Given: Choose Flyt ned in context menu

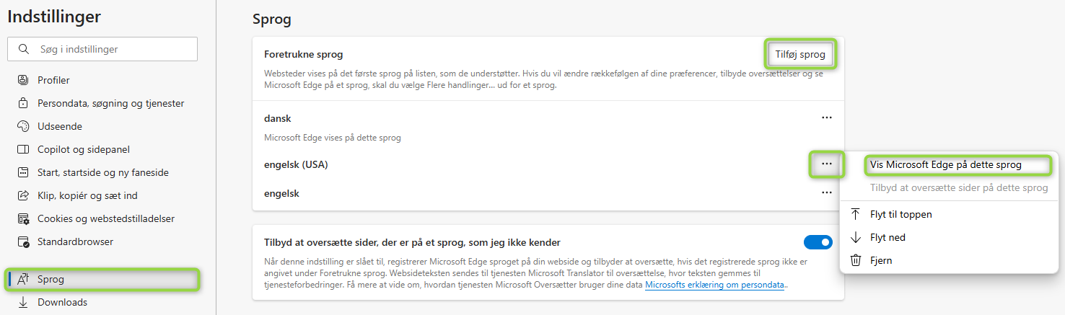Looking at the screenshot, I should pos(887,237).
